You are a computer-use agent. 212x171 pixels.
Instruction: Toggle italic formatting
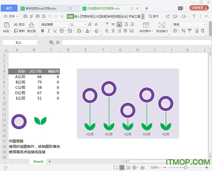point(49,31)
